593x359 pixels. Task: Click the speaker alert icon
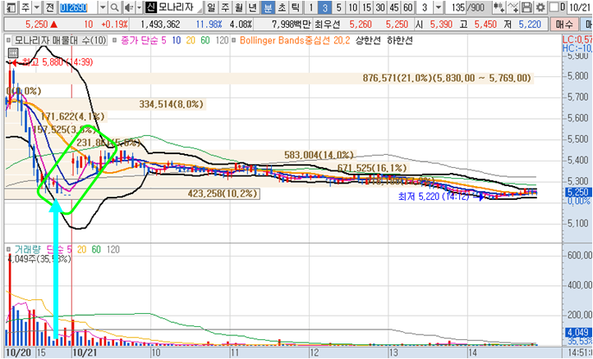pyautogui.click(x=129, y=7)
